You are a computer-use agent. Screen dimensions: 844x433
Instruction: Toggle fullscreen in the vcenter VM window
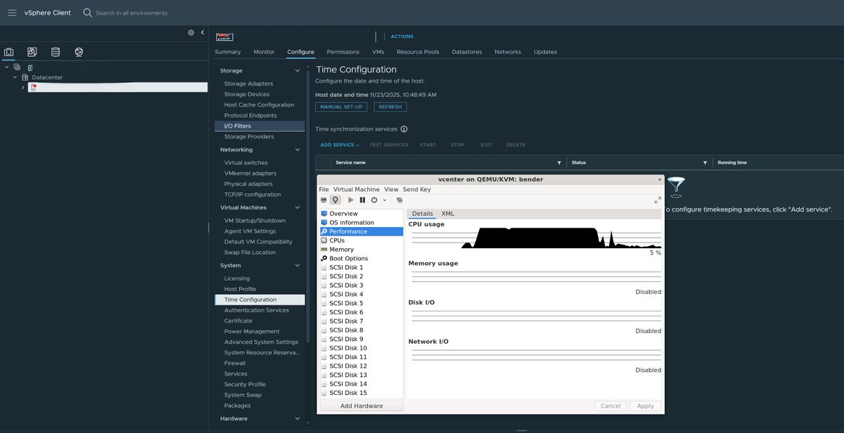[658, 200]
